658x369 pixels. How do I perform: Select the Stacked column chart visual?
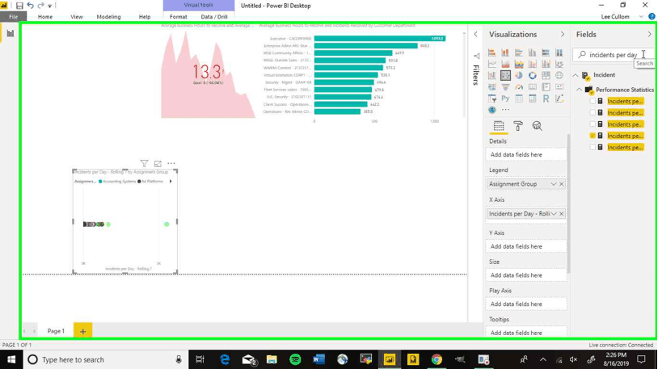(x=505, y=52)
